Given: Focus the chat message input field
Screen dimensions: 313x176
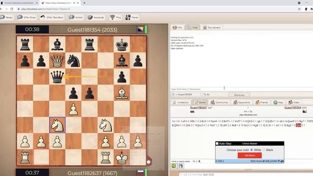Looking at the screenshot, I should (242, 89).
